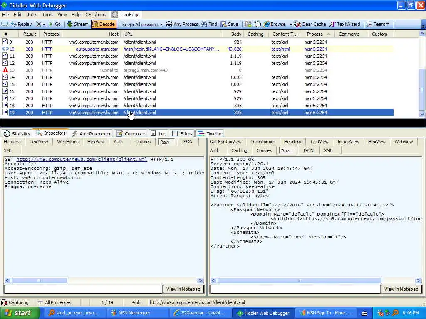Save sessions using Save toolbar button

click(229, 24)
